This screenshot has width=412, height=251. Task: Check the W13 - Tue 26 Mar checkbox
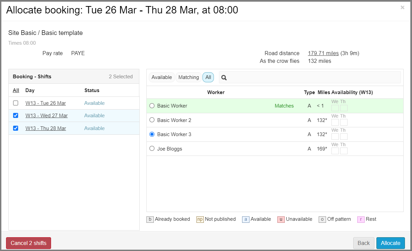(x=16, y=103)
